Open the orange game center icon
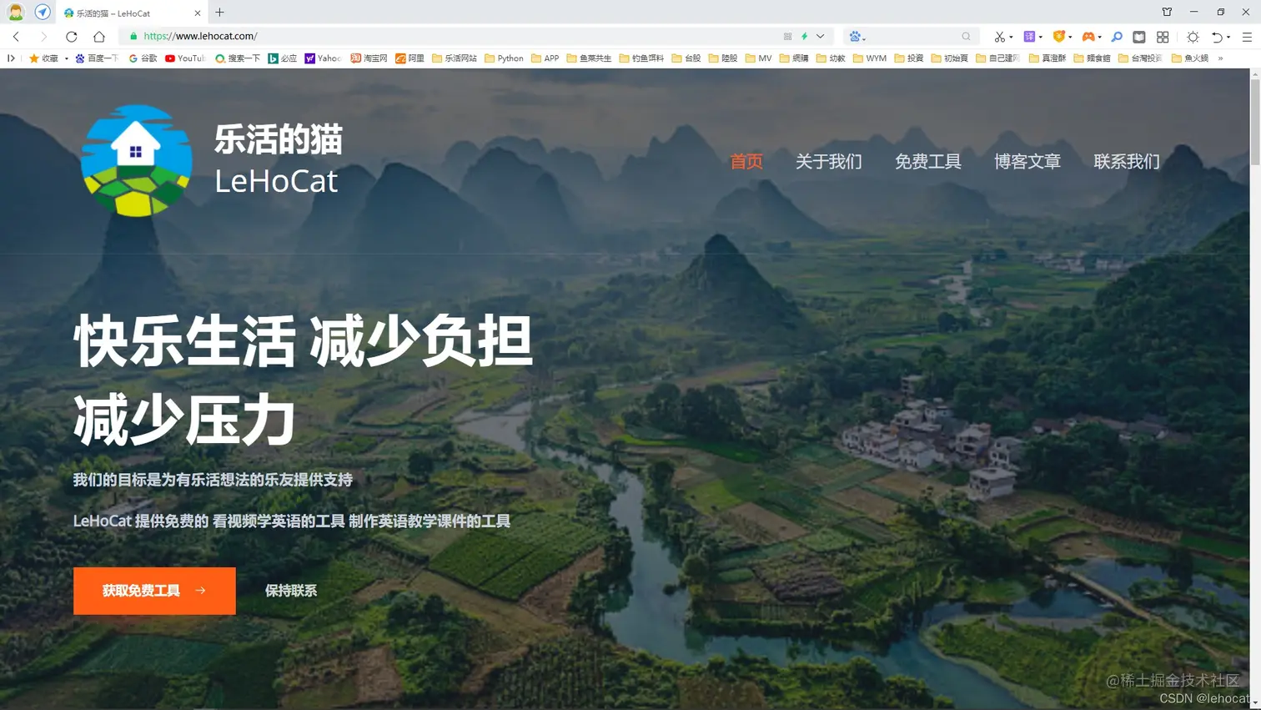 pyautogui.click(x=1088, y=36)
